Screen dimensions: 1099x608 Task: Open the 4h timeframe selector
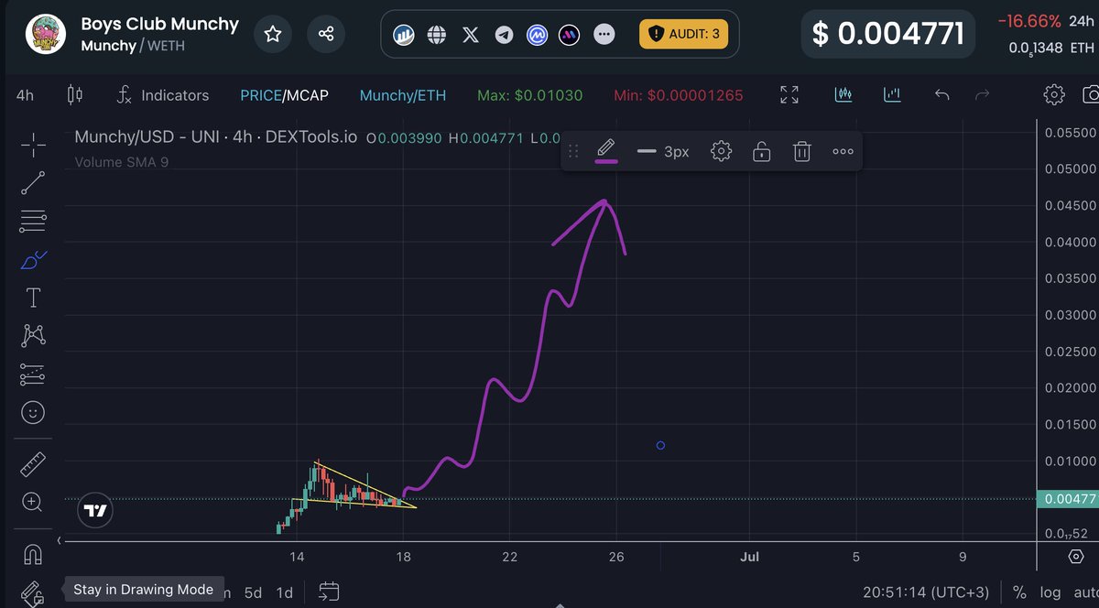coord(25,94)
